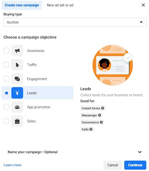
Task: Open the Conversions info icon
Action: point(101,122)
